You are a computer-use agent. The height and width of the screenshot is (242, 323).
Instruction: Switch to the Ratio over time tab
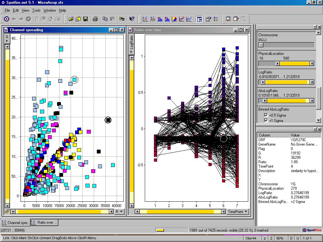pos(44,222)
